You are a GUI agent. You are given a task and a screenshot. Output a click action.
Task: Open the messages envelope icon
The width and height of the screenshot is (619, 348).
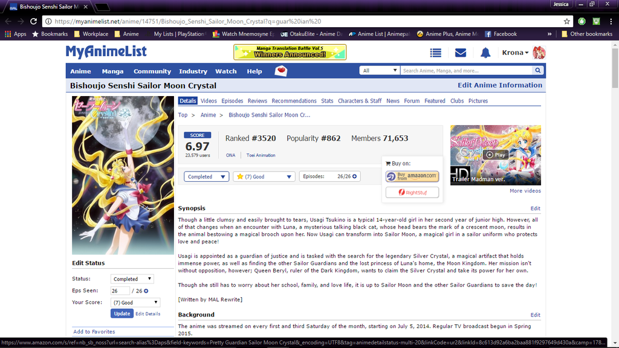tap(460, 53)
